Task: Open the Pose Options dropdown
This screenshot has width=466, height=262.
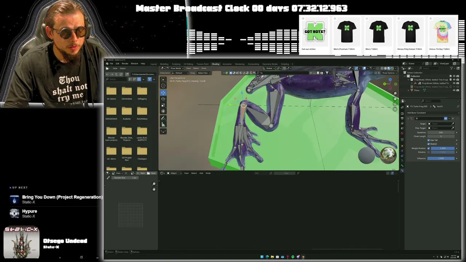Action: click(x=389, y=73)
